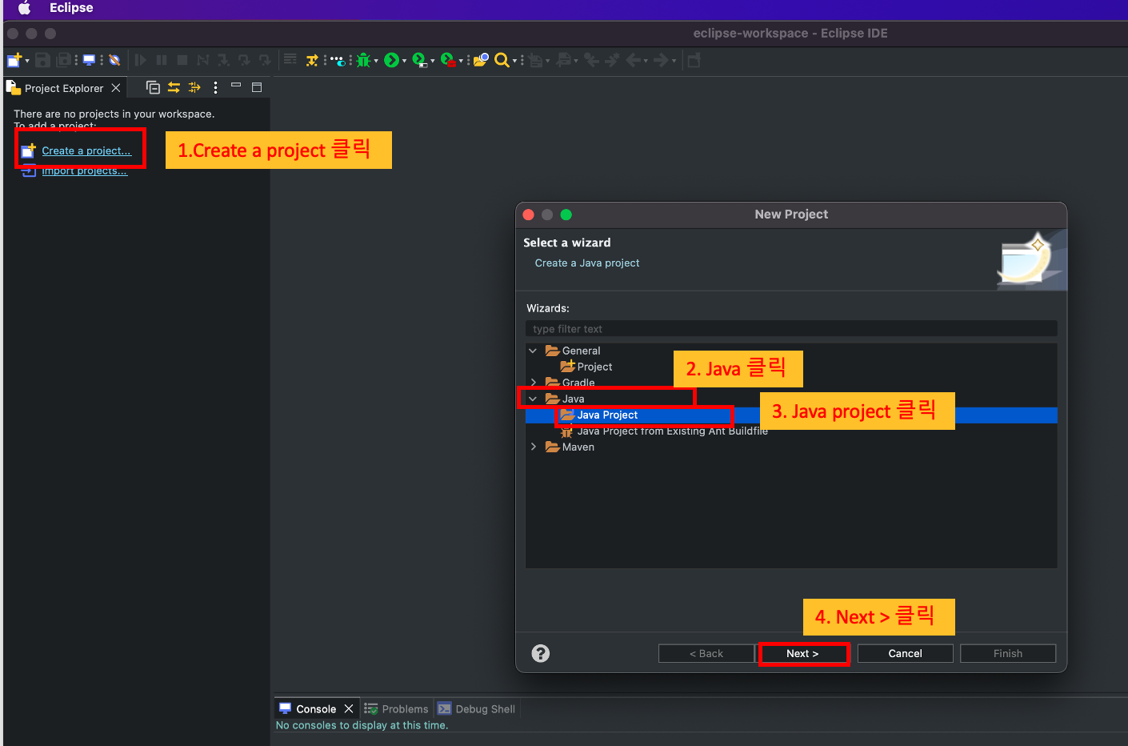Image resolution: width=1128 pixels, height=746 pixels.
Task: Close the Console tab
Action: 349,709
